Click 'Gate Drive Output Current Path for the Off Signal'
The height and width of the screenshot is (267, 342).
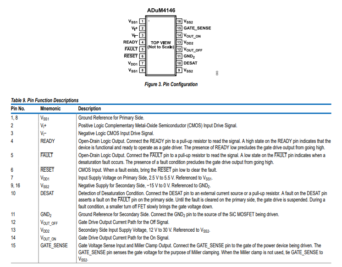click(124, 222)
